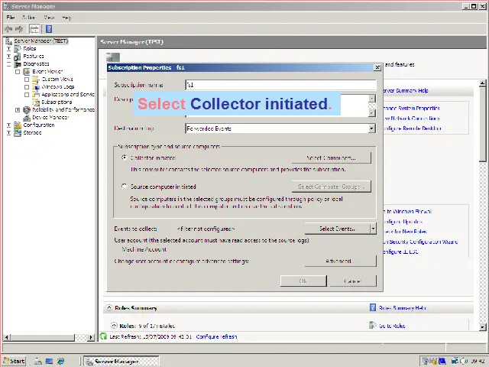Collapse the Roles Summary section

point(108,308)
